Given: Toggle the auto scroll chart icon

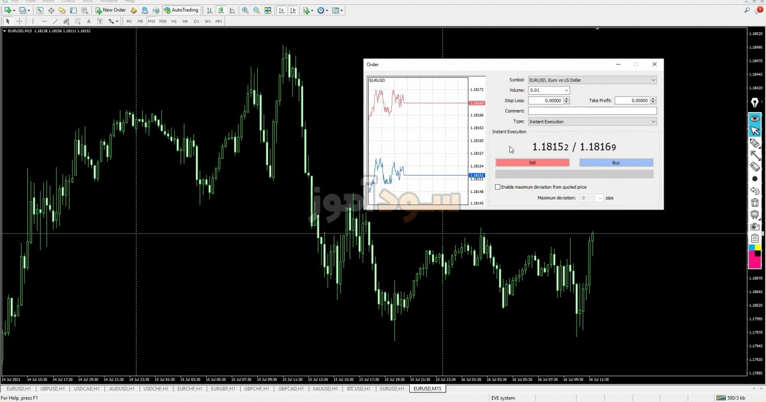Looking at the screenshot, I should 281,10.
